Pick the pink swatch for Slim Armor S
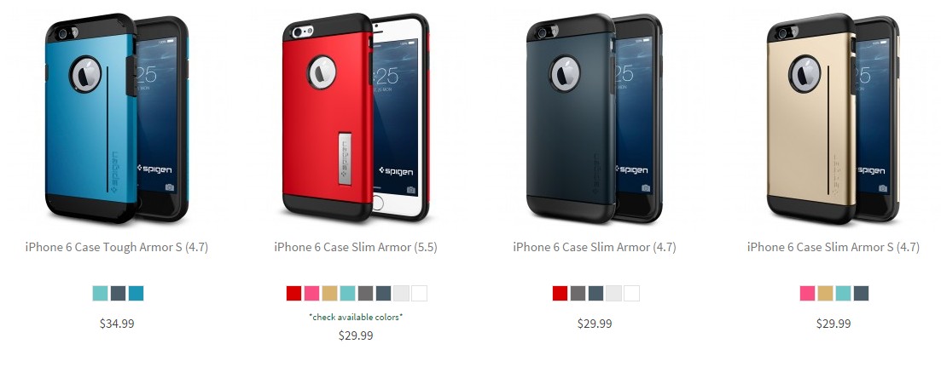Screen dimensions: 941x367 click(x=808, y=294)
